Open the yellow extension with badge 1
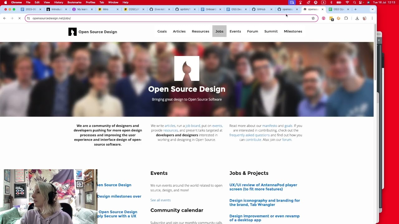399x224 pixels. (331, 18)
